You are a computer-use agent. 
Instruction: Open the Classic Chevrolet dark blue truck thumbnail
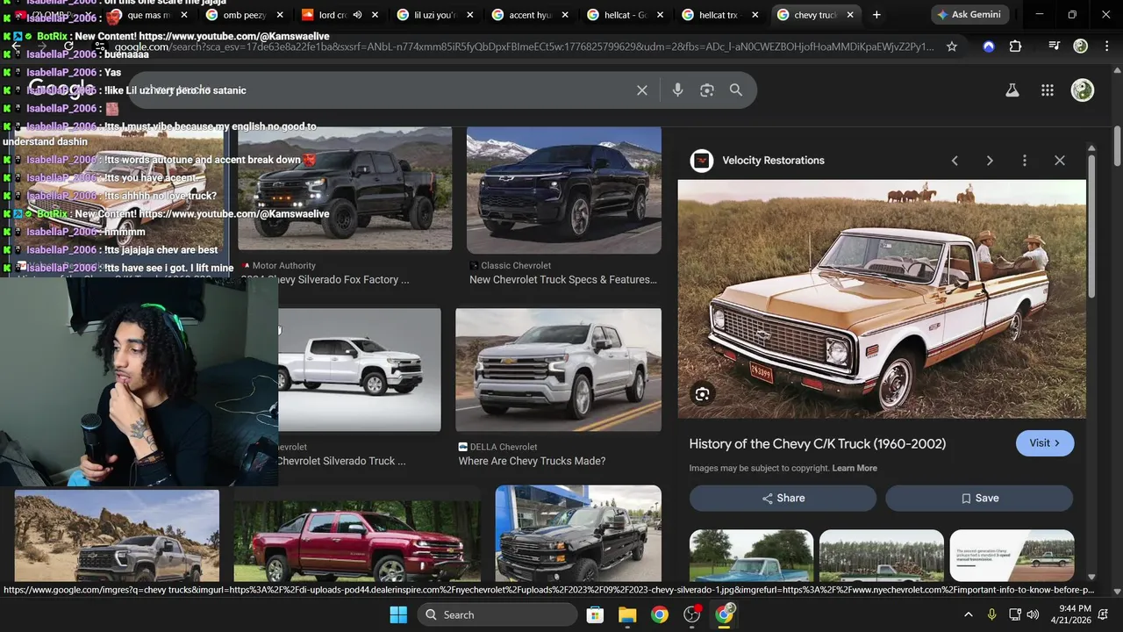(564, 189)
